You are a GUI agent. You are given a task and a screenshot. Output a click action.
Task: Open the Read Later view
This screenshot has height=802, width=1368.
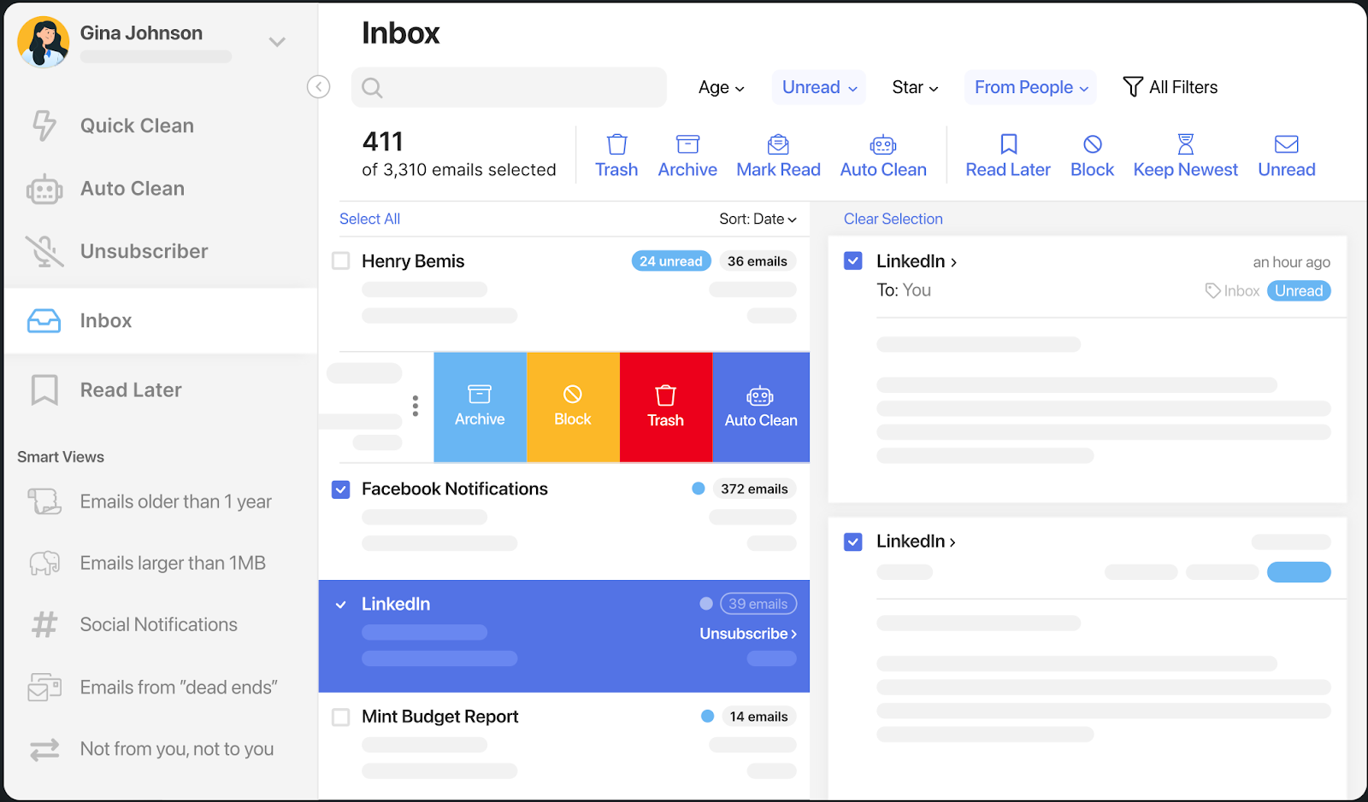(x=130, y=389)
